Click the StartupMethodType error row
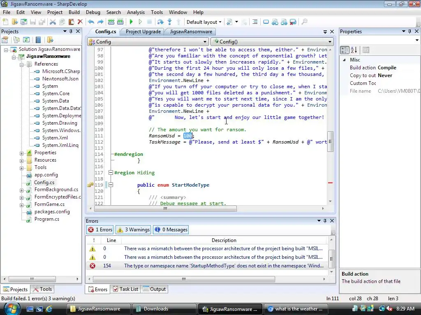 click(x=207, y=266)
